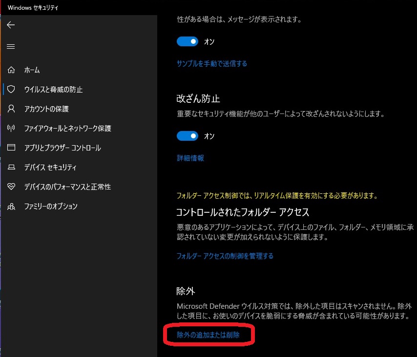Open サンプルを手動で送信する link
The height and width of the screenshot is (357, 417).
tap(211, 63)
